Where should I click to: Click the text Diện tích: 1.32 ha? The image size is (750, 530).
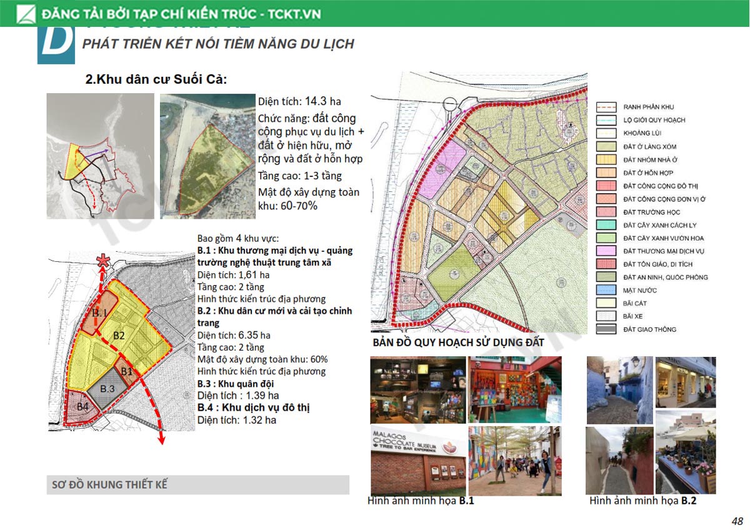point(237,420)
